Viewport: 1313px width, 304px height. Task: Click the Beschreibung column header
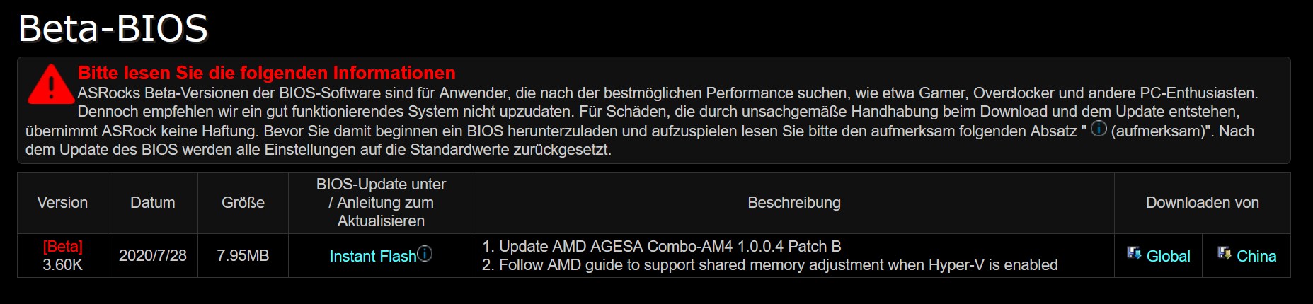[794, 203]
